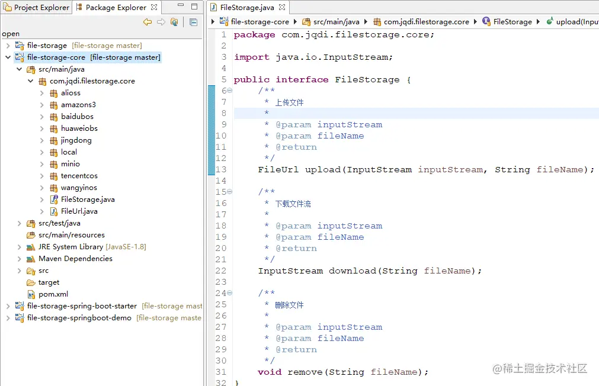
Task: Click the Collapse All toolbar icon
Action: [193, 22]
